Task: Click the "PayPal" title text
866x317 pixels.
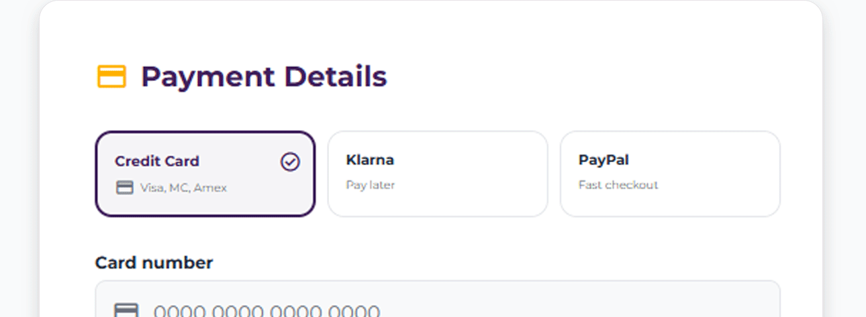Action: tap(604, 160)
